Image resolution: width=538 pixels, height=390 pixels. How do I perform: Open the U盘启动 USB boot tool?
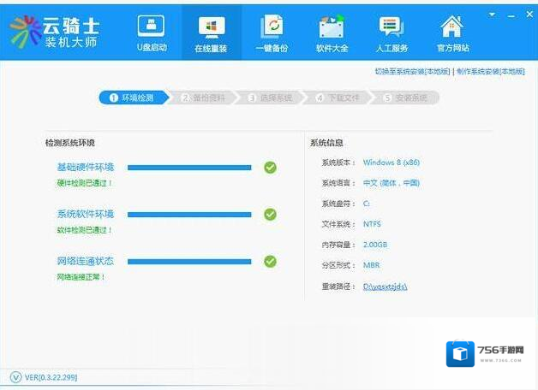coord(152,32)
